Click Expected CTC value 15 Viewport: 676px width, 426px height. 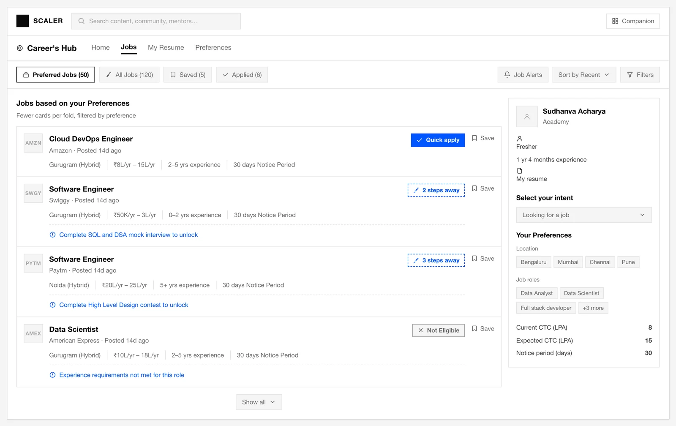pyautogui.click(x=649, y=341)
